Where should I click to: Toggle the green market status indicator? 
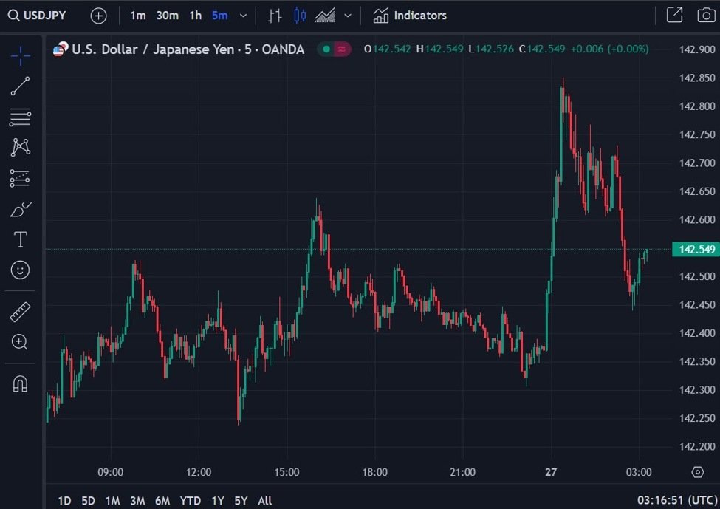[x=326, y=49]
